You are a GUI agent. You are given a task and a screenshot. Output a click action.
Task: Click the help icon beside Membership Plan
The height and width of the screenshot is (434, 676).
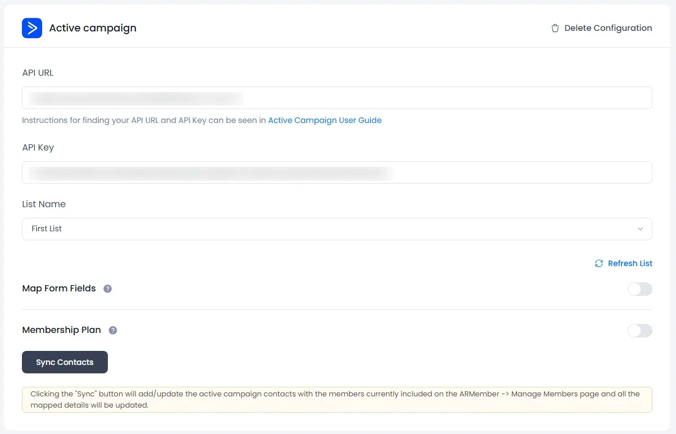(113, 330)
